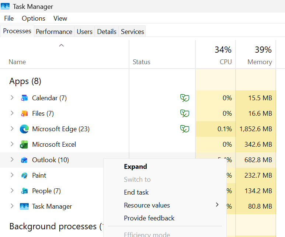Expand the Microsoft Excel row

point(12,144)
